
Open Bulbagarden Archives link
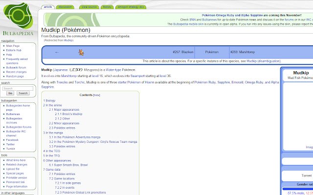pos(14,120)
